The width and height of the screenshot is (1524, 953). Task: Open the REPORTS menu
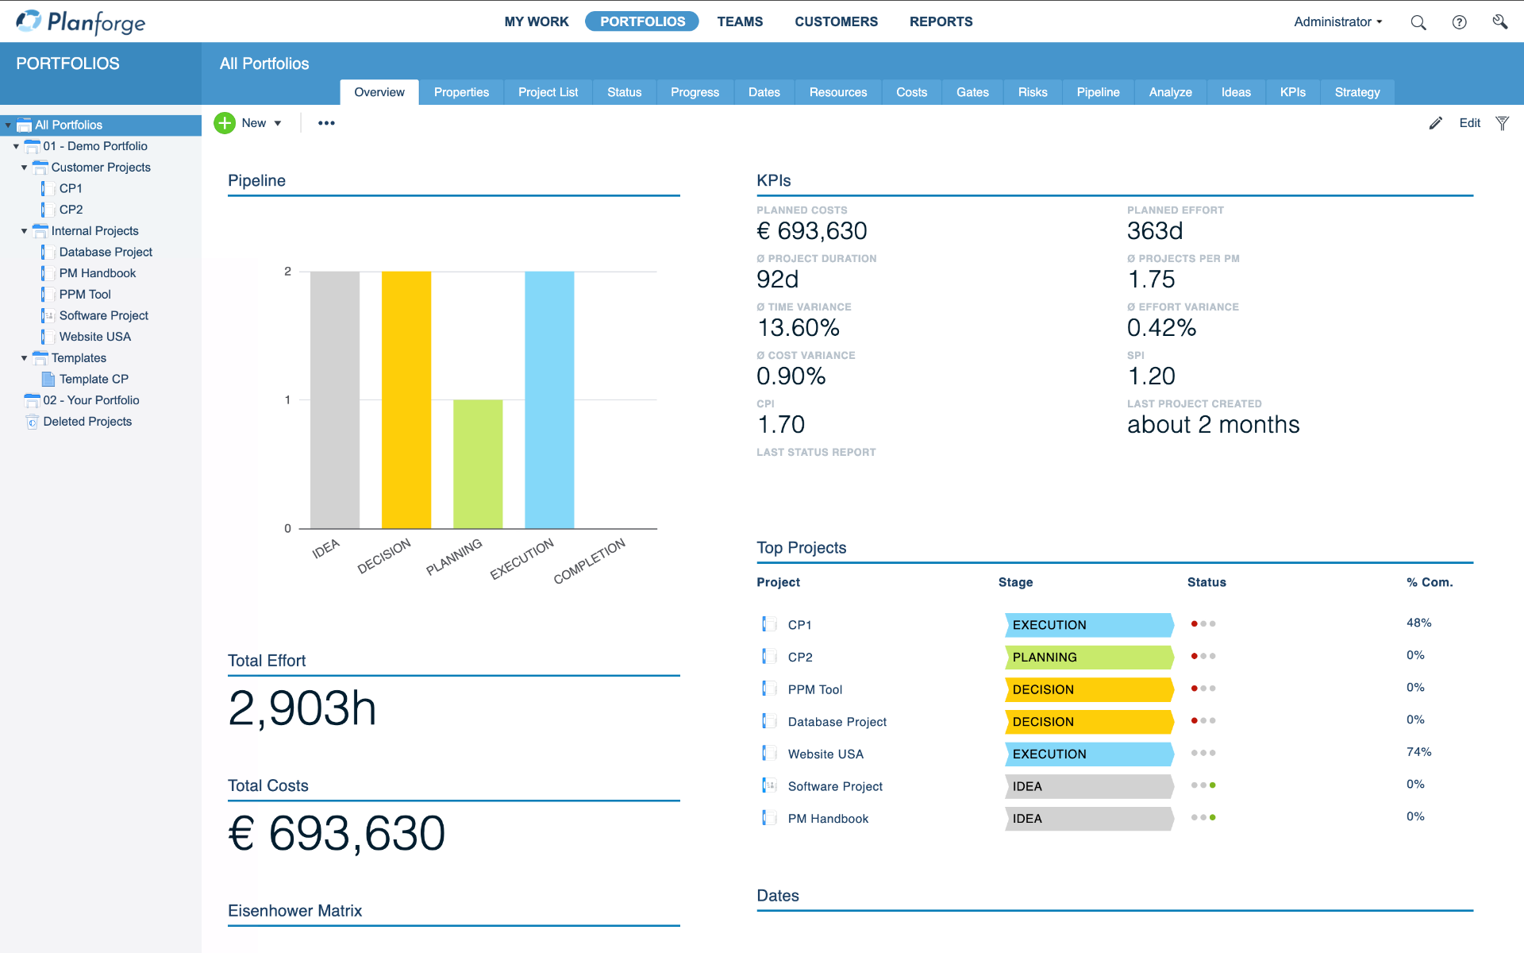941,21
